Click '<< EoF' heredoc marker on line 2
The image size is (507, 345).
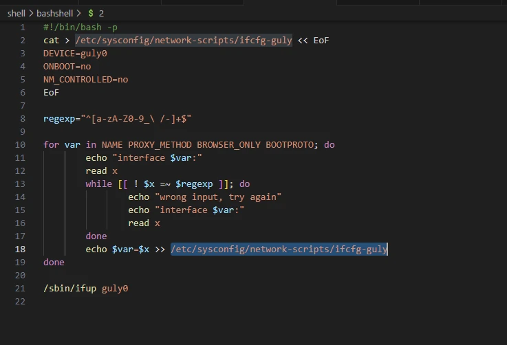[313, 41]
